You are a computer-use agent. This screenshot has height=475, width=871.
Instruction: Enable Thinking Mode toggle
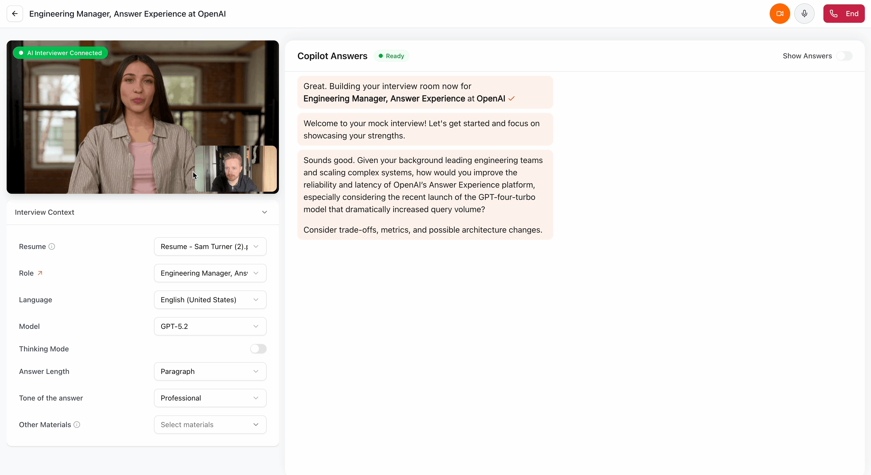258,349
